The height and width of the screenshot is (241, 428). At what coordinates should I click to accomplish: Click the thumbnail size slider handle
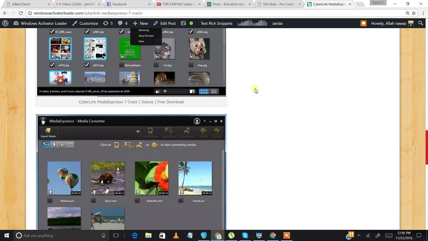click(165, 91)
